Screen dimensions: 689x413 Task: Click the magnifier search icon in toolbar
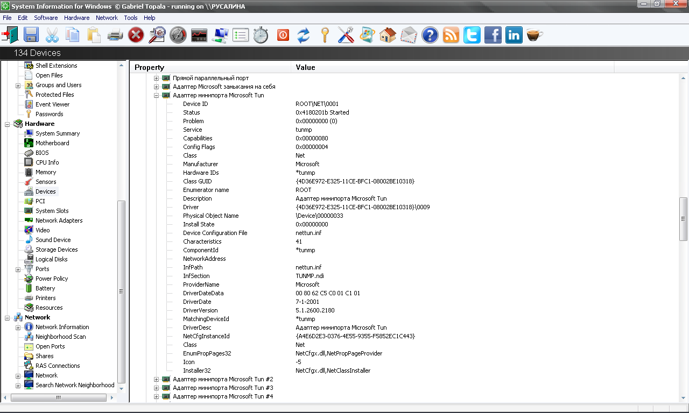click(157, 35)
